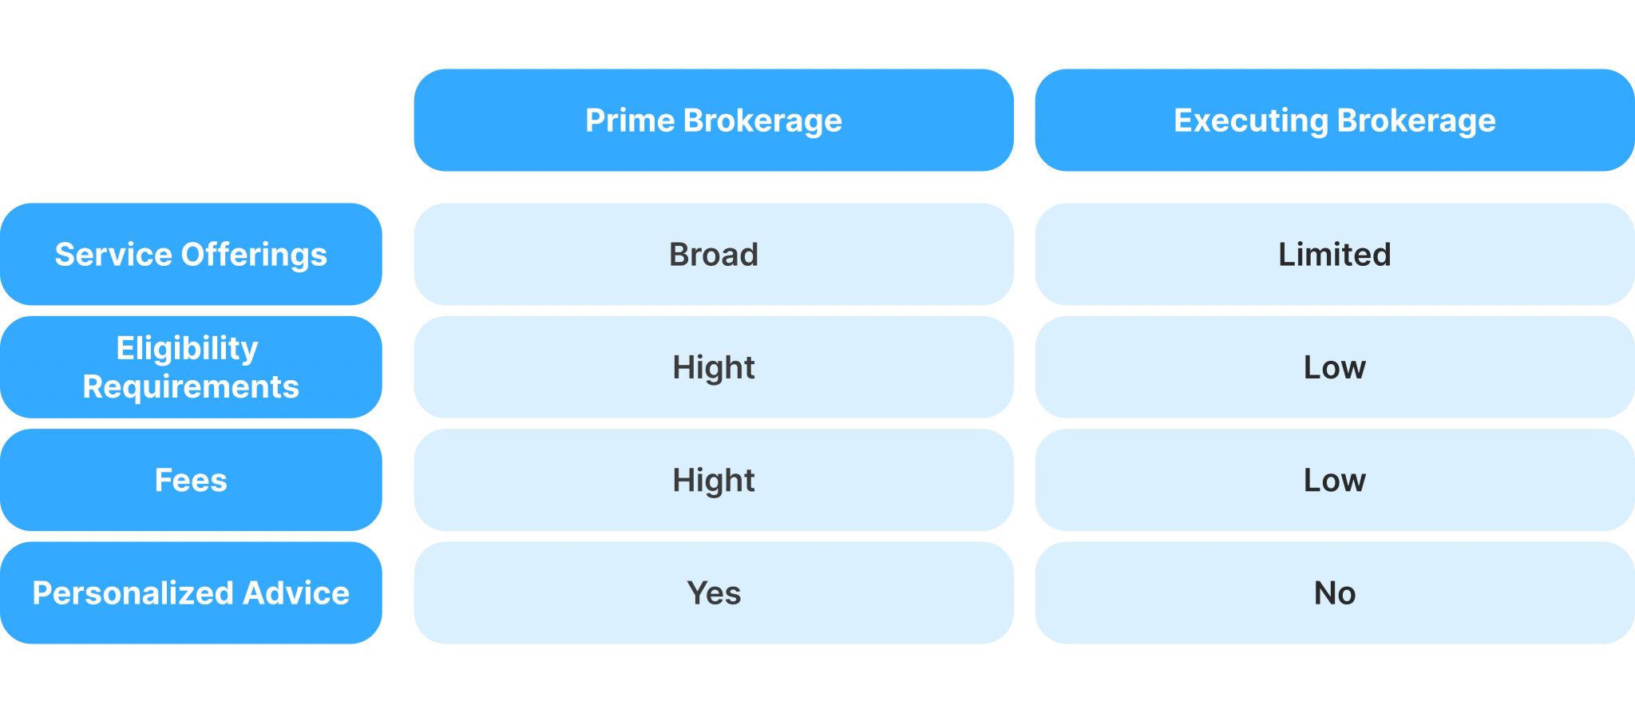1635x713 pixels.
Task: Pick the Hight cell in the Fees row
Action: click(714, 480)
